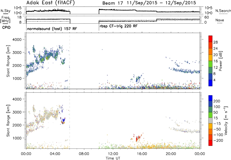Click the 'N.Search' legend label
The height and width of the screenshot is (160, 231).
click(x=223, y=11)
